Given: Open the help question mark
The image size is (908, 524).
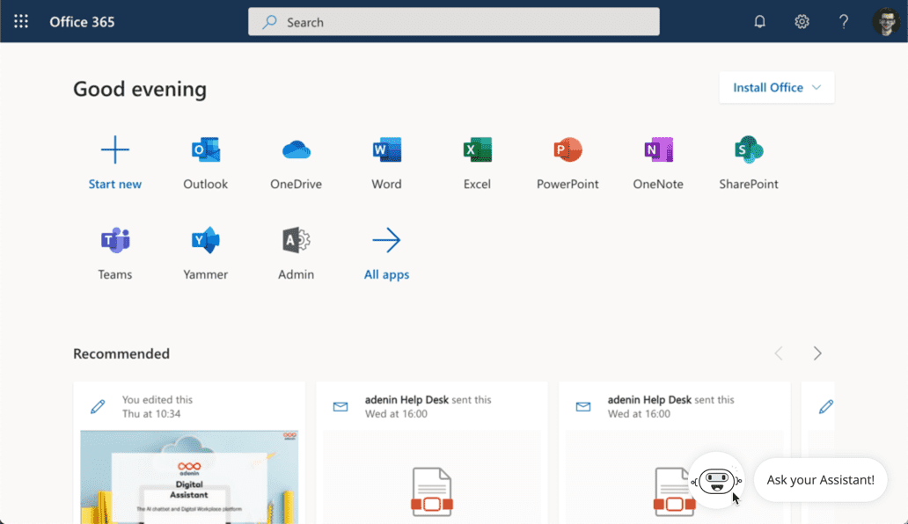Looking at the screenshot, I should (844, 21).
